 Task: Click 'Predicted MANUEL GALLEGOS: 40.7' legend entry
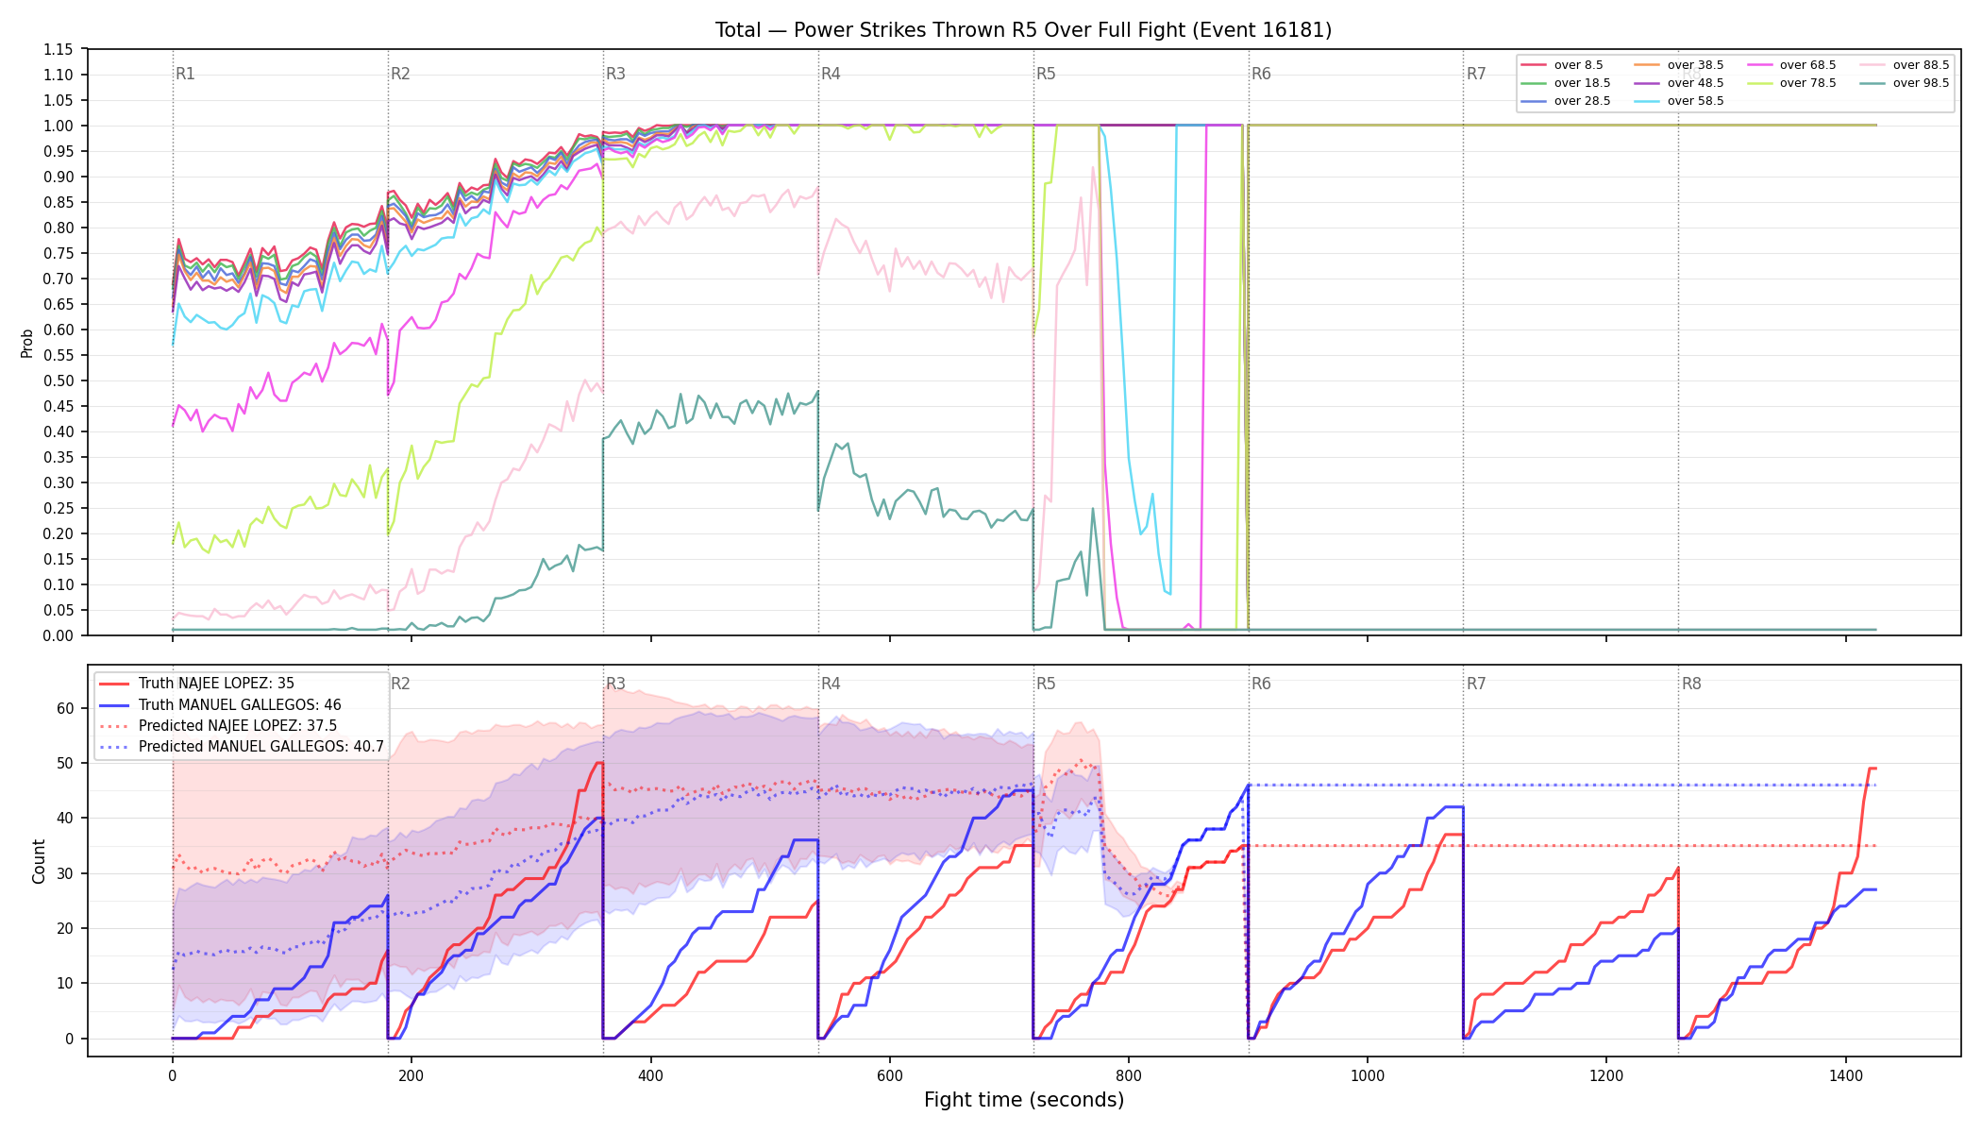(x=242, y=746)
